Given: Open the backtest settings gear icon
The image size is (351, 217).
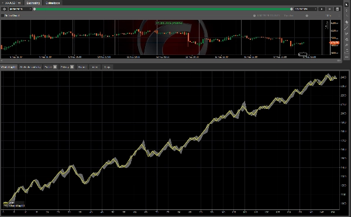Looking at the screenshot, I should click(x=4, y=9).
